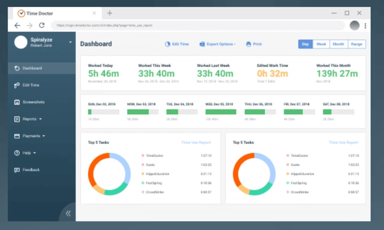Image resolution: width=384 pixels, height=230 pixels.
Task: Click HippoEducation row in left task list
Action: 176,174
